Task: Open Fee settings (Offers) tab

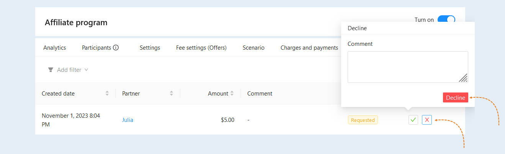Action: point(201,48)
